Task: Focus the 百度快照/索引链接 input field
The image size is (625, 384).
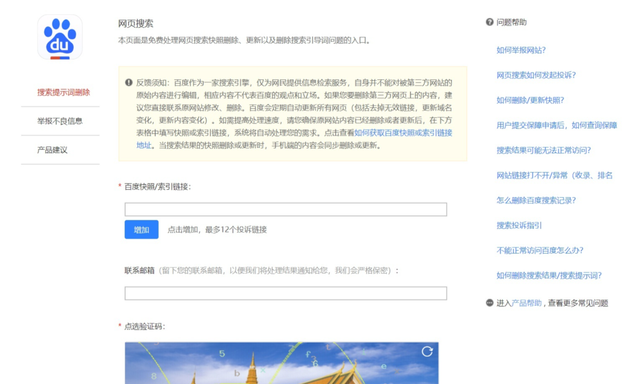Action: (286, 209)
